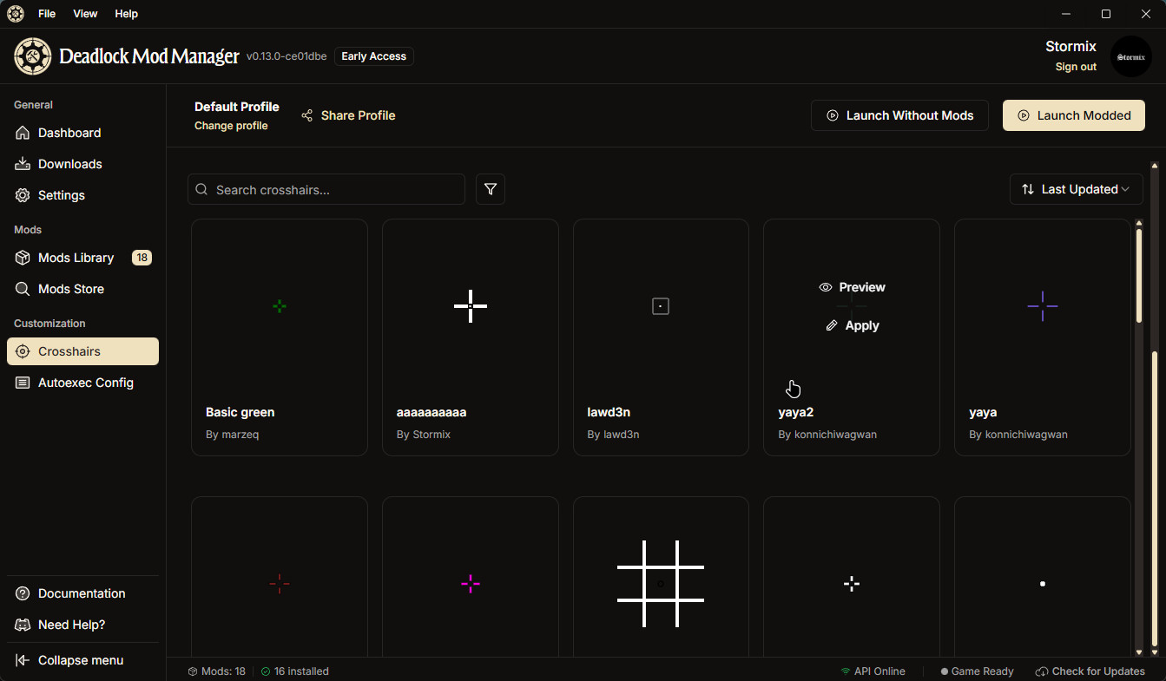This screenshot has width=1166, height=681.
Task: Click the Share Profile icon
Action: [x=307, y=115]
